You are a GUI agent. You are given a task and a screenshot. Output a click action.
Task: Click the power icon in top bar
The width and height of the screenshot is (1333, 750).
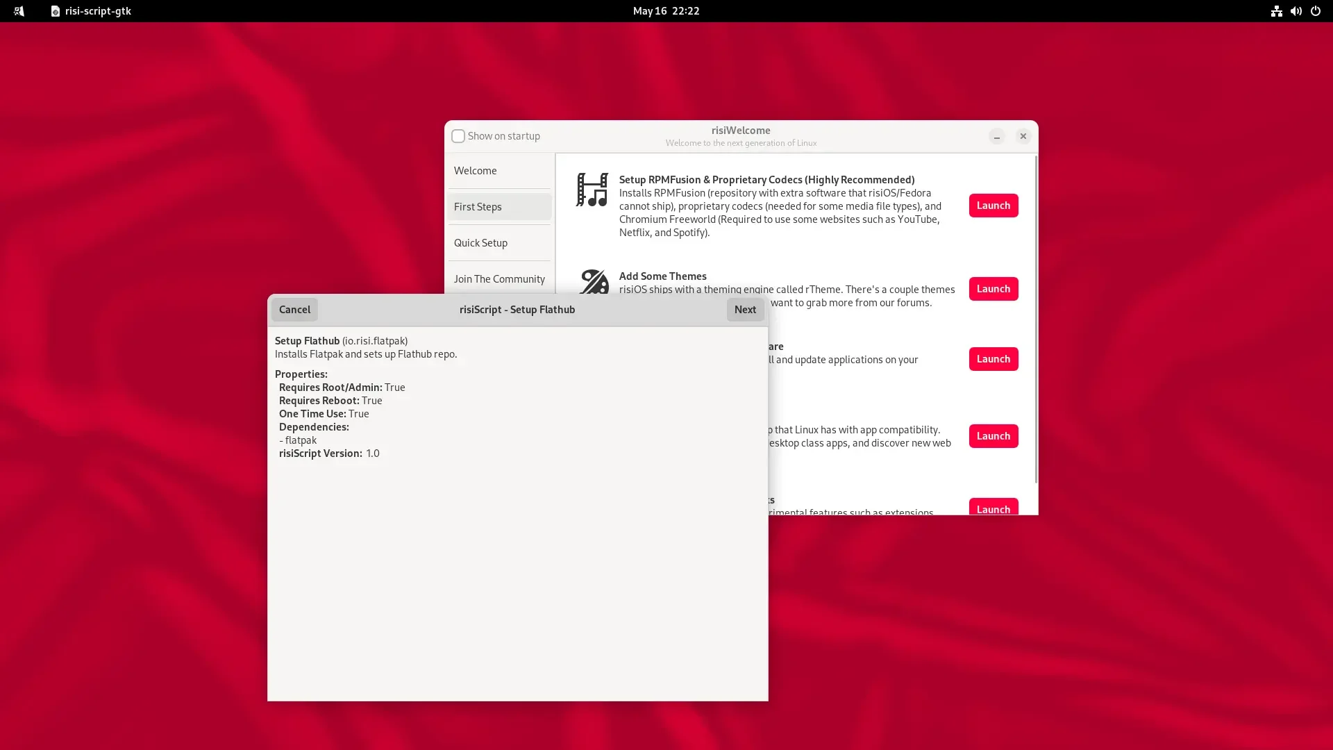pos(1315,11)
